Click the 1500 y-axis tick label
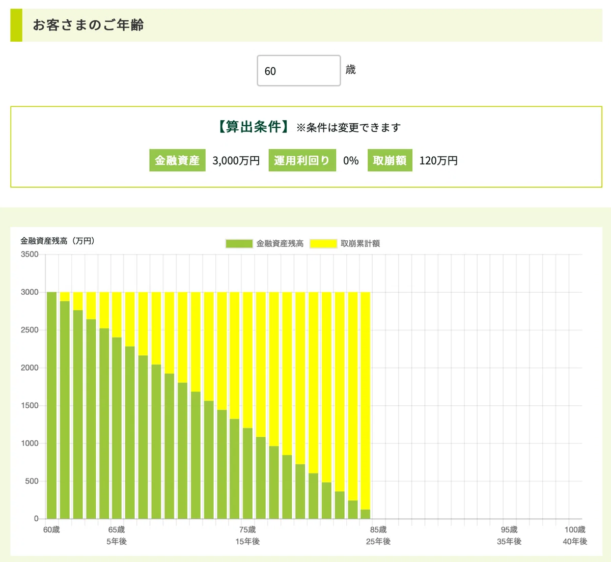This screenshot has height=562, width=611. (x=30, y=406)
